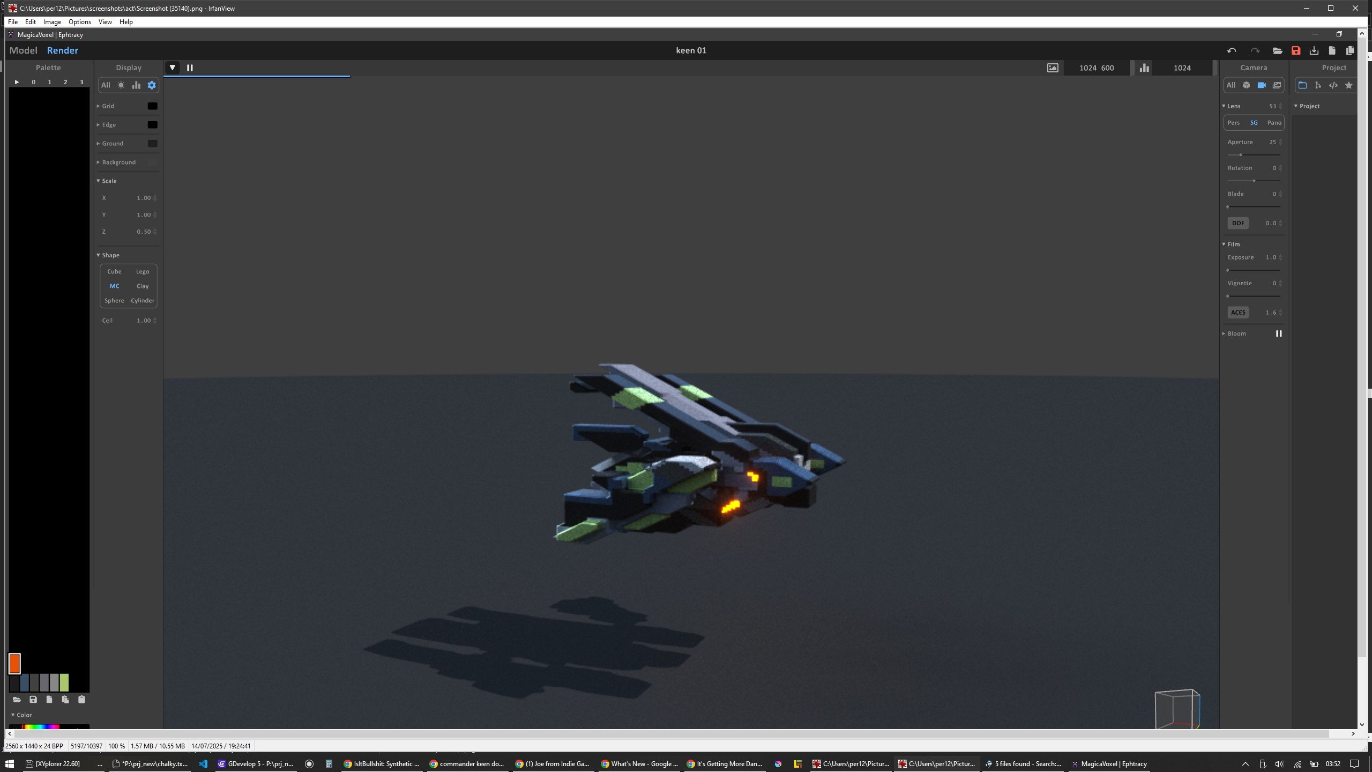Adjust the Aperture slider
This screenshot has height=772, width=1372.
click(x=1254, y=155)
